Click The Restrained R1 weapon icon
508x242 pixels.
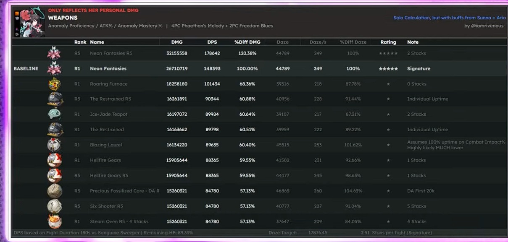[55, 130]
